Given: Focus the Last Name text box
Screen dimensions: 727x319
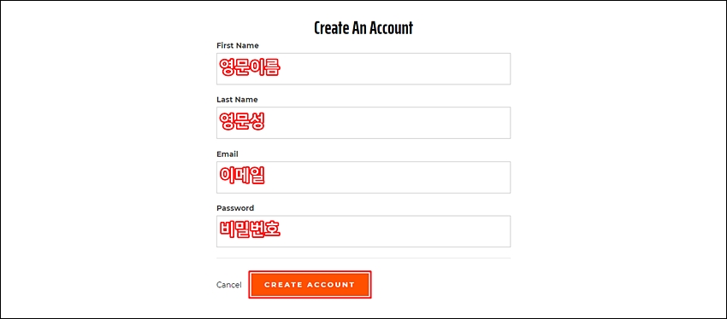Looking at the screenshot, I should point(363,123).
